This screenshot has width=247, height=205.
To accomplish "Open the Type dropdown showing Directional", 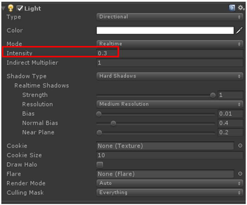I will tap(170, 17).
